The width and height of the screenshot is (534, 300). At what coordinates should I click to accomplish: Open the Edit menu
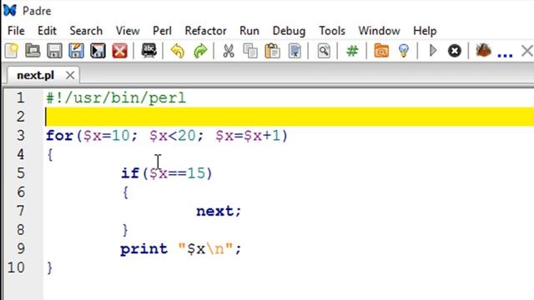[x=47, y=31]
